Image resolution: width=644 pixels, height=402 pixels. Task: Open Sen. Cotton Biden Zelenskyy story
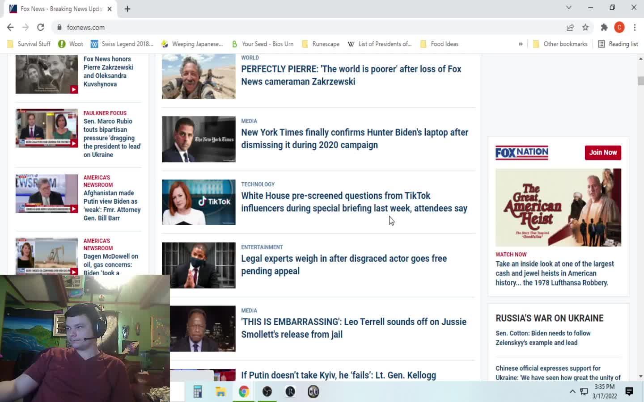pyautogui.click(x=543, y=338)
